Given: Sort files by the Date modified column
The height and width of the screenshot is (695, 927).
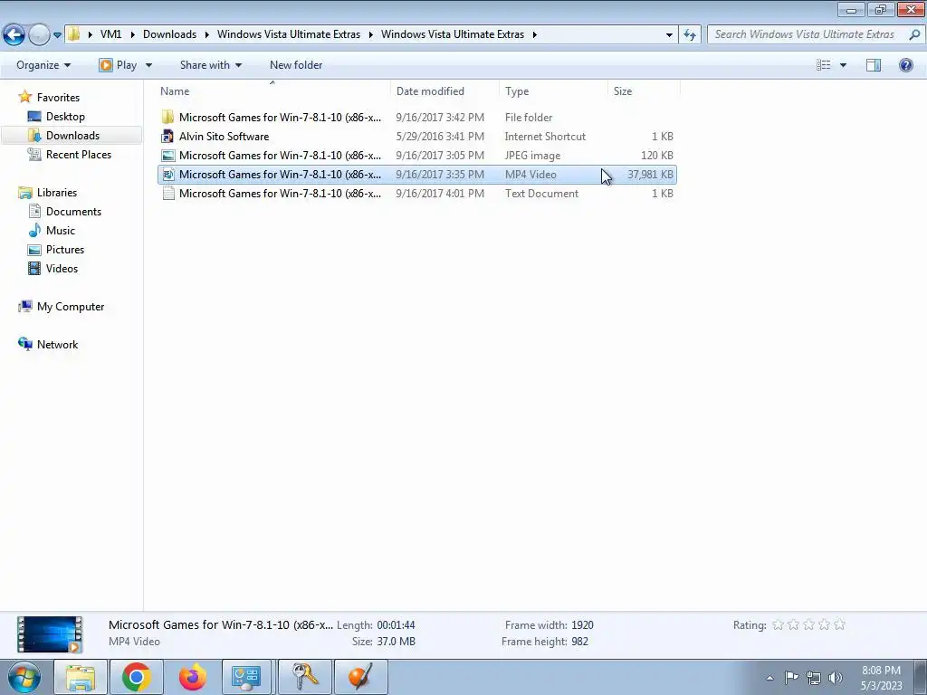Looking at the screenshot, I should click(x=444, y=91).
